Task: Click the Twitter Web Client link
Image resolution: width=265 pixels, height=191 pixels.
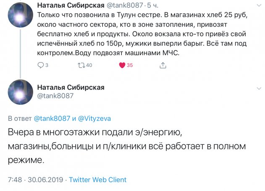Action: point(97,180)
